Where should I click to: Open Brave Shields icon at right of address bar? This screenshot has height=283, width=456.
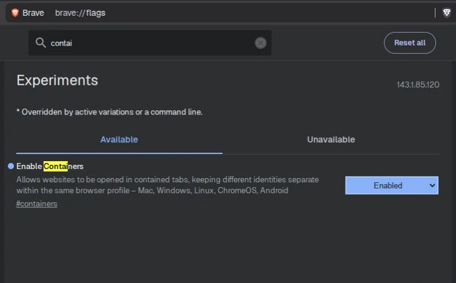446,13
